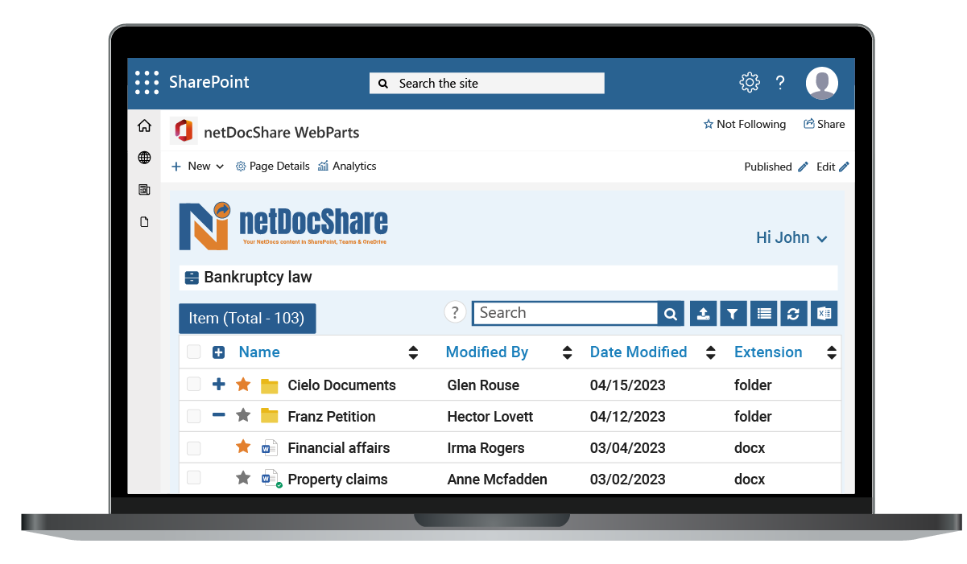The image size is (967, 564).
Task: Click Edit page button
Action: [x=833, y=167]
